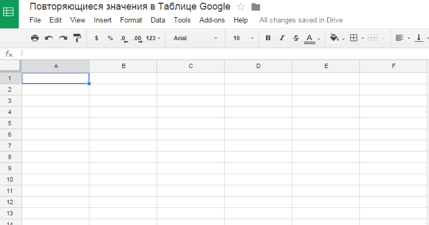Toggle strikethrough formatting
The image size is (429, 225).
pyautogui.click(x=296, y=38)
